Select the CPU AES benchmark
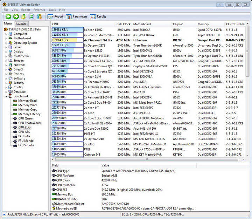The image size is (252, 219). click(24, 132)
